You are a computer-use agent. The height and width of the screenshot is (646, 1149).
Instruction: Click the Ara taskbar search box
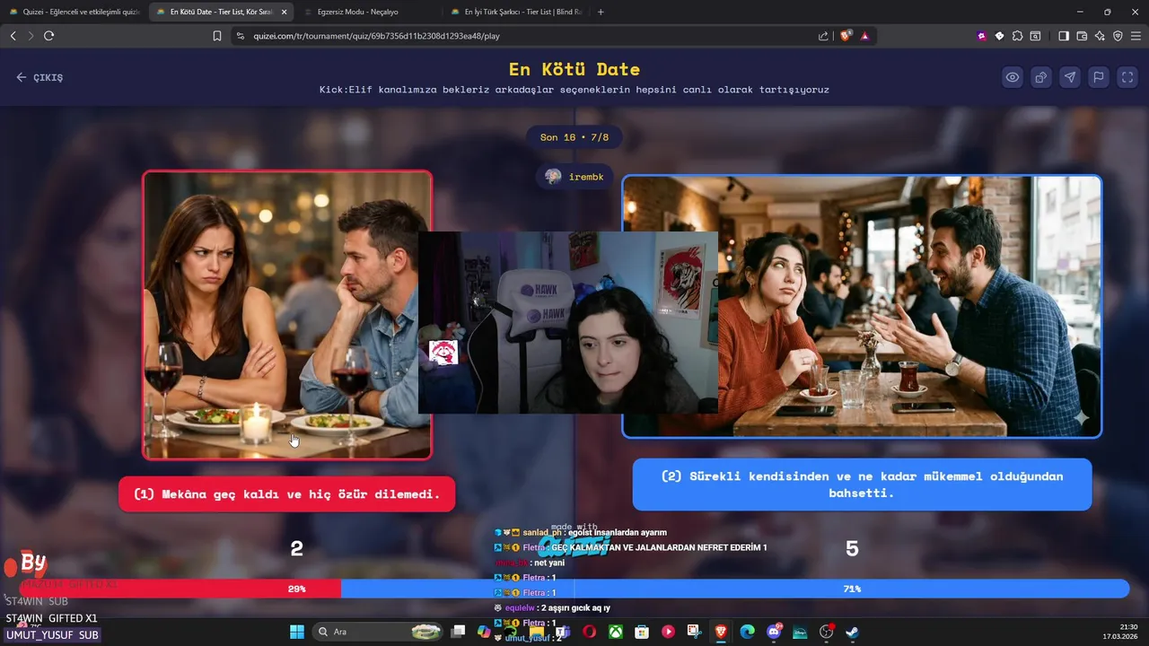pyautogui.click(x=380, y=632)
